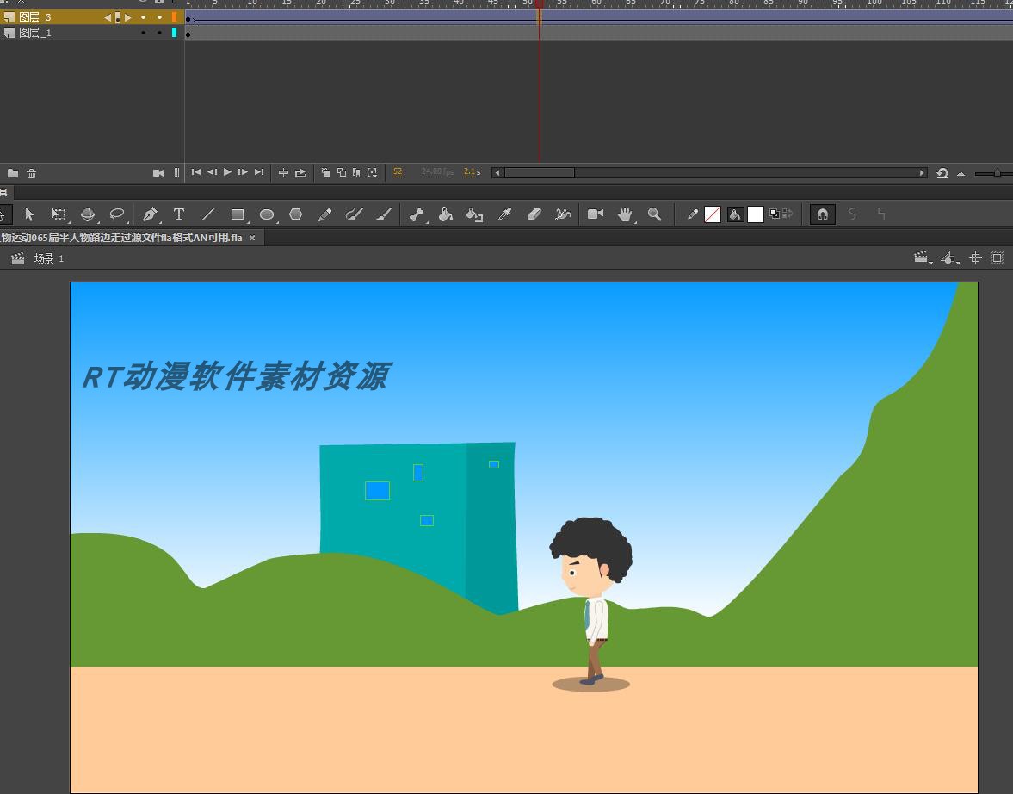Select the Brush tool
This screenshot has width=1013, height=794.
[x=384, y=214]
